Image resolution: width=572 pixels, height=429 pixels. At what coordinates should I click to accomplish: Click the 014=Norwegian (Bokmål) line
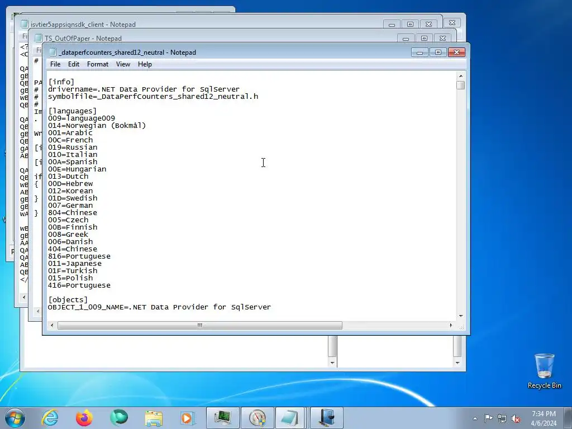[97, 126]
